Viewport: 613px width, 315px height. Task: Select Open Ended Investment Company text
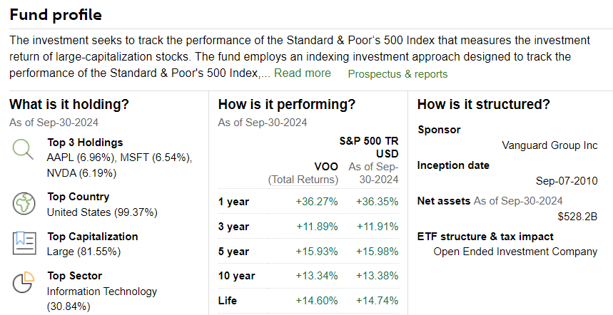point(515,252)
